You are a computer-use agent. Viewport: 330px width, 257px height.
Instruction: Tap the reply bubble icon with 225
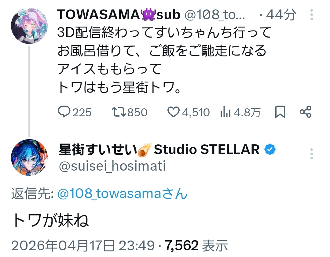coord(64,112)
